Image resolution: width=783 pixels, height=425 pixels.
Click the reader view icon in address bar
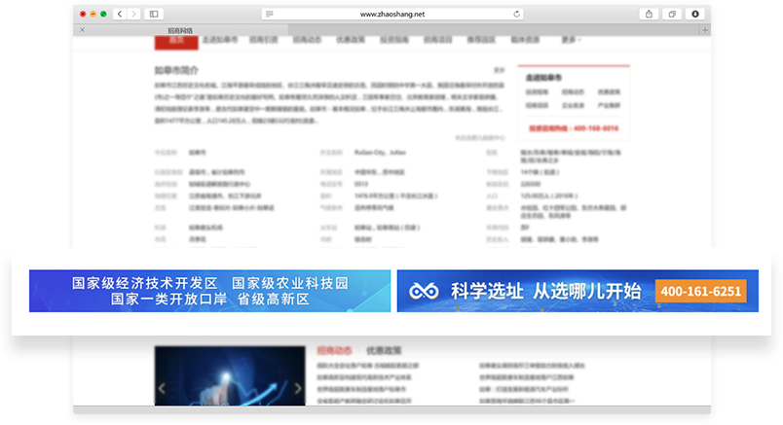coord(270,15)
